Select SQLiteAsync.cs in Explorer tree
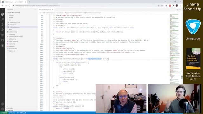 [x=15, y=27]
